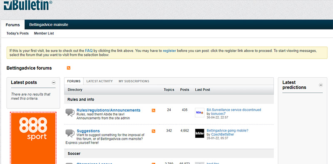Image resolution: width=333 pixels, height=164 pixels.
Task: Click the Posts column header
Action: pyautogui.click(x=184, y=90)
